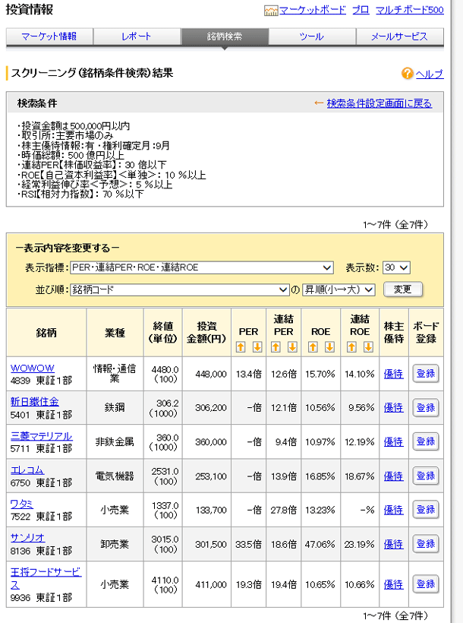Click the 変更 button

[402, 289]
